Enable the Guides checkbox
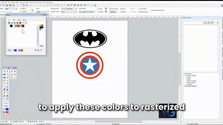Viewport: 223px width, 125px height. [98, 12]
